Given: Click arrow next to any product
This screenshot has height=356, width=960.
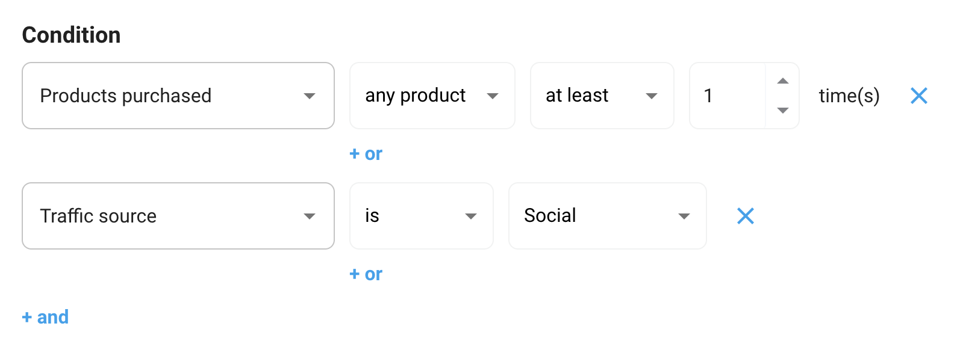Looking at the screenshot, I should coord(493,96).
